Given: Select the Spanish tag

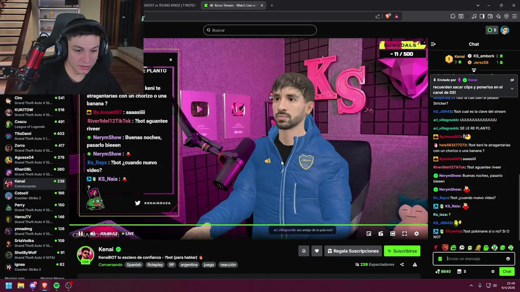Looking at the screenshot, I should (x=134, y=265).
